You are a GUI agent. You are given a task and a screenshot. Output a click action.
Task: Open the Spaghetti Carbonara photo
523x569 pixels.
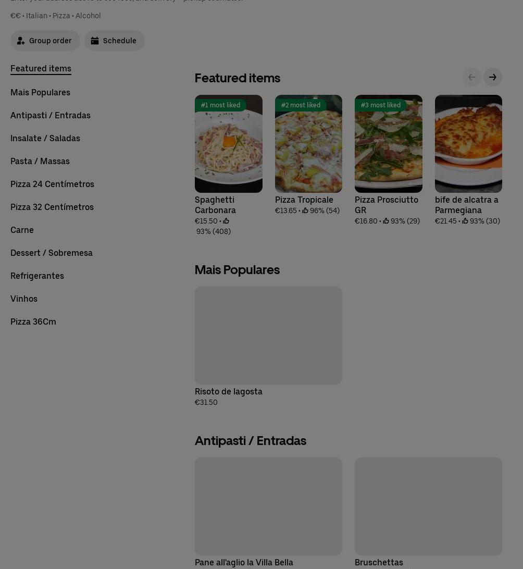[x=229, y=144]
